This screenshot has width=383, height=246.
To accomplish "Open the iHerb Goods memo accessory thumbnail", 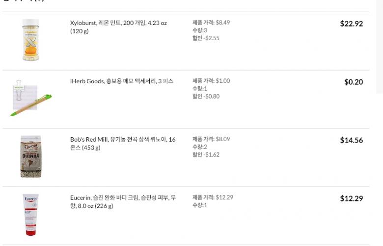I will [30, 99].
